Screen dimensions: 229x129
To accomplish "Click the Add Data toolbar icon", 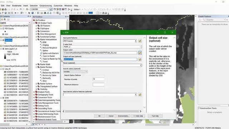I will [x=27, y=9].
